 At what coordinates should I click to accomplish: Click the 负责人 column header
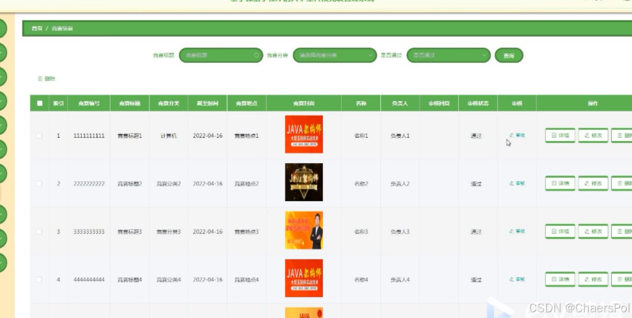tap(400, 103)
